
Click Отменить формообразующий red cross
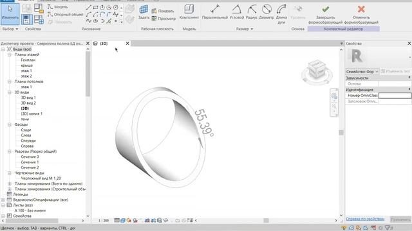tap(361, 14)
